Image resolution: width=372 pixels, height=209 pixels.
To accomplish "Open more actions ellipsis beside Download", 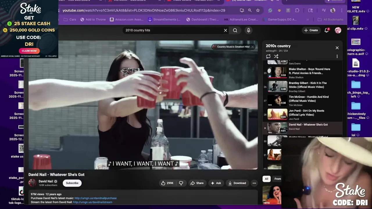I will coord(254,183).
